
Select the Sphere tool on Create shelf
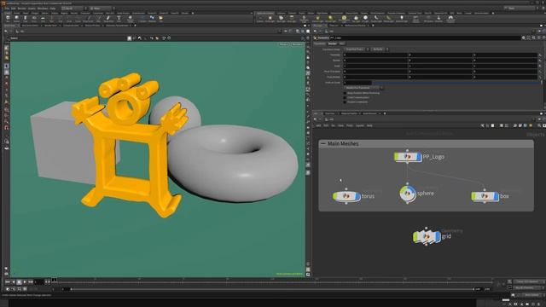tap(16, 19)
